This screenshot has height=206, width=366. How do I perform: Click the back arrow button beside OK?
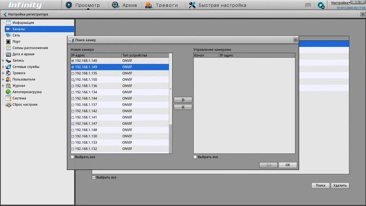268,165
